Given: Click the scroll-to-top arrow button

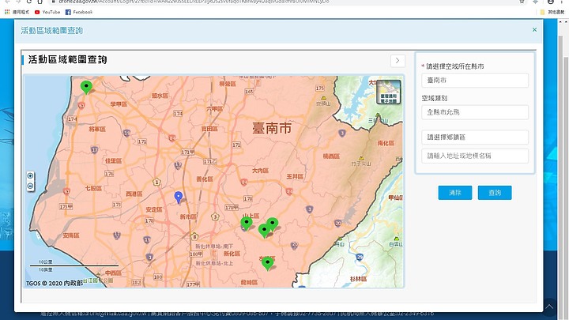Looking at the screenshot, I should (x=549, y=307).
